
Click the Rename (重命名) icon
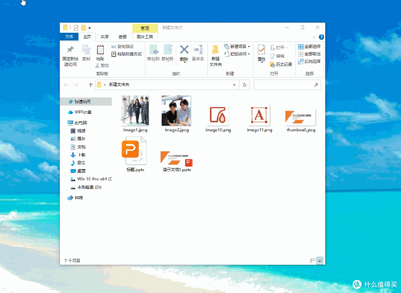[198, 50]
